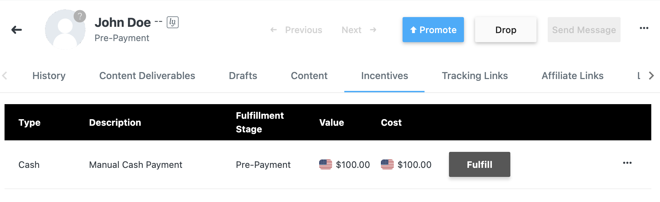Go to the Next influencer
The image size is (660, 202).
tap(359, 30)
